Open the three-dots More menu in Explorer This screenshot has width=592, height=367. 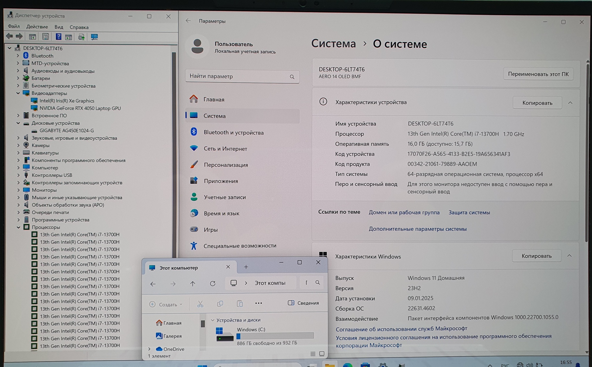pos(258,303)
